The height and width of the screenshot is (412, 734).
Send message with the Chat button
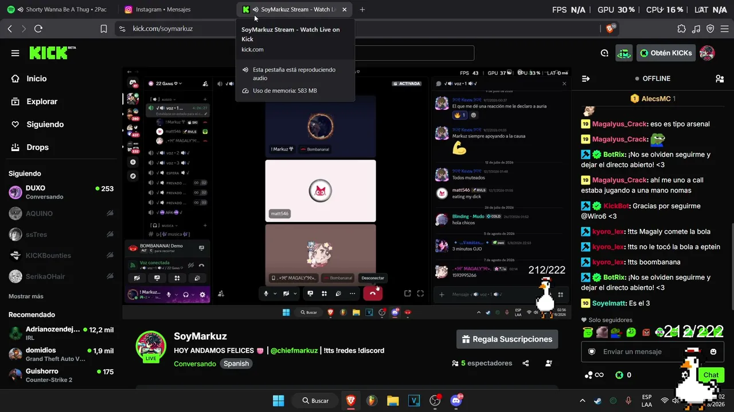[x=711, y=375]
